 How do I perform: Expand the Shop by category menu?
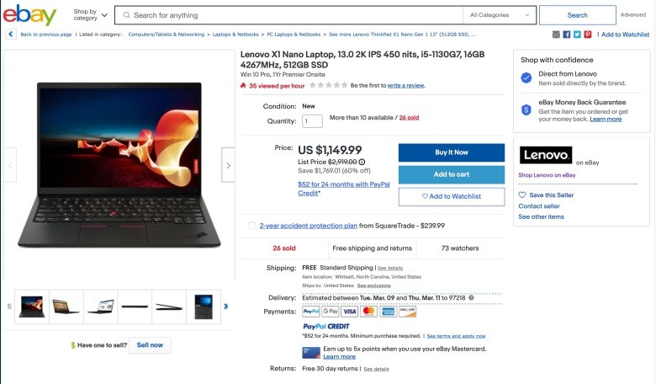tap(90, 15)
